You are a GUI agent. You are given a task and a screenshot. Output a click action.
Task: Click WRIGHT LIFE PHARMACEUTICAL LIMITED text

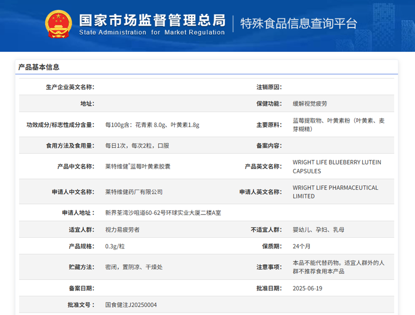[x=335, y=192]
